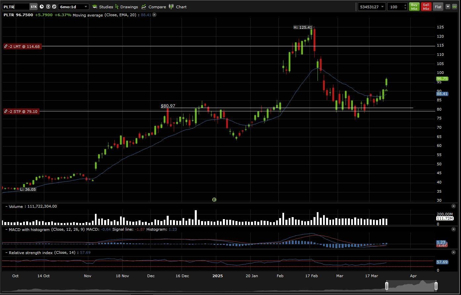Click the circled O icon in toolbar
461x295 pixels.
pos(48,7)
